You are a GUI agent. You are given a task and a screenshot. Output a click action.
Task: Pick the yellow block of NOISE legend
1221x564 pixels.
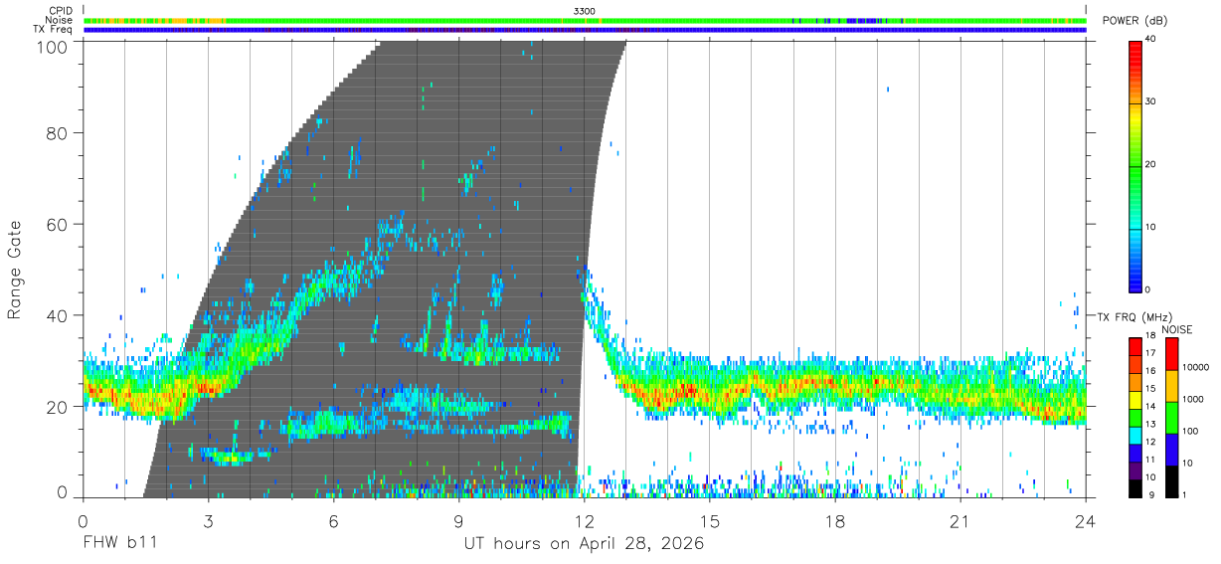1171,386
